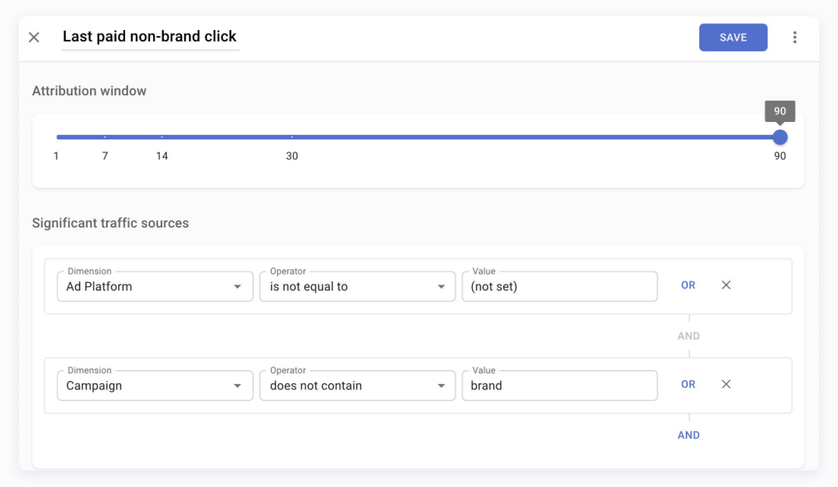
Task: Edit the model name 'Last paid non-brand click'
Action: 150,36
